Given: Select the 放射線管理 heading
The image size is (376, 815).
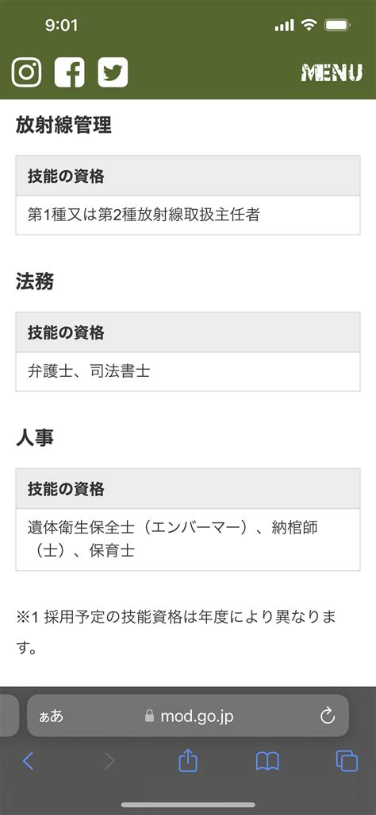Looking at the screenshot, I should pyautogui.click(x=63, y=126).
